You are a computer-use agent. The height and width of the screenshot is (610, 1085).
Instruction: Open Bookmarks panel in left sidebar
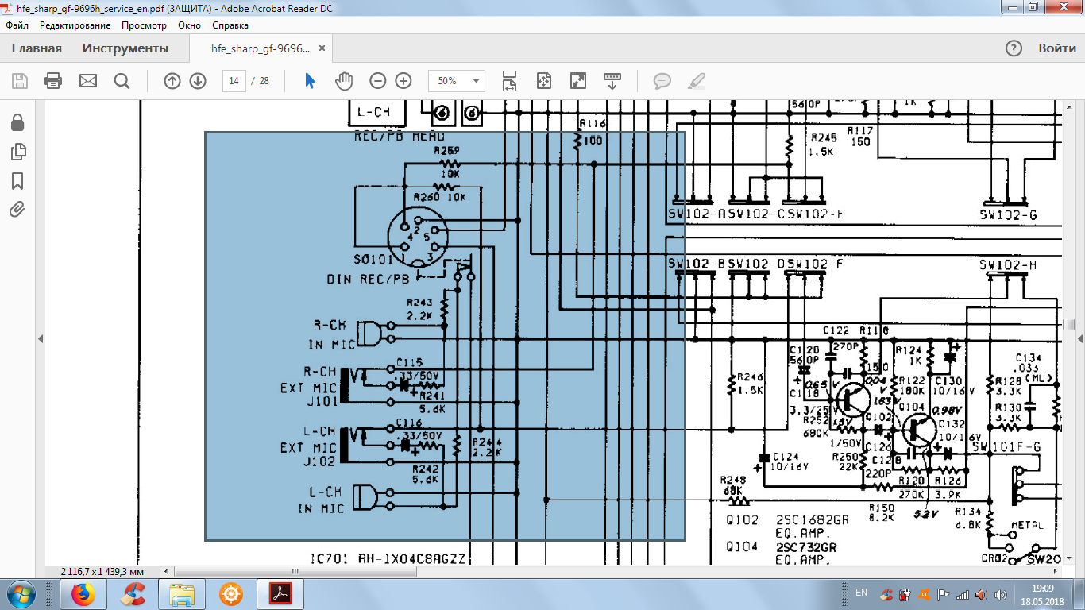[17, 181]
